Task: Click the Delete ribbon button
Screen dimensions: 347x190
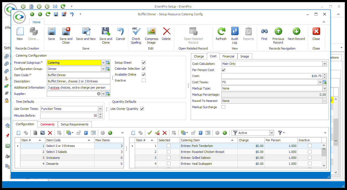Action: pyautogui.click(x=166, y=34)
